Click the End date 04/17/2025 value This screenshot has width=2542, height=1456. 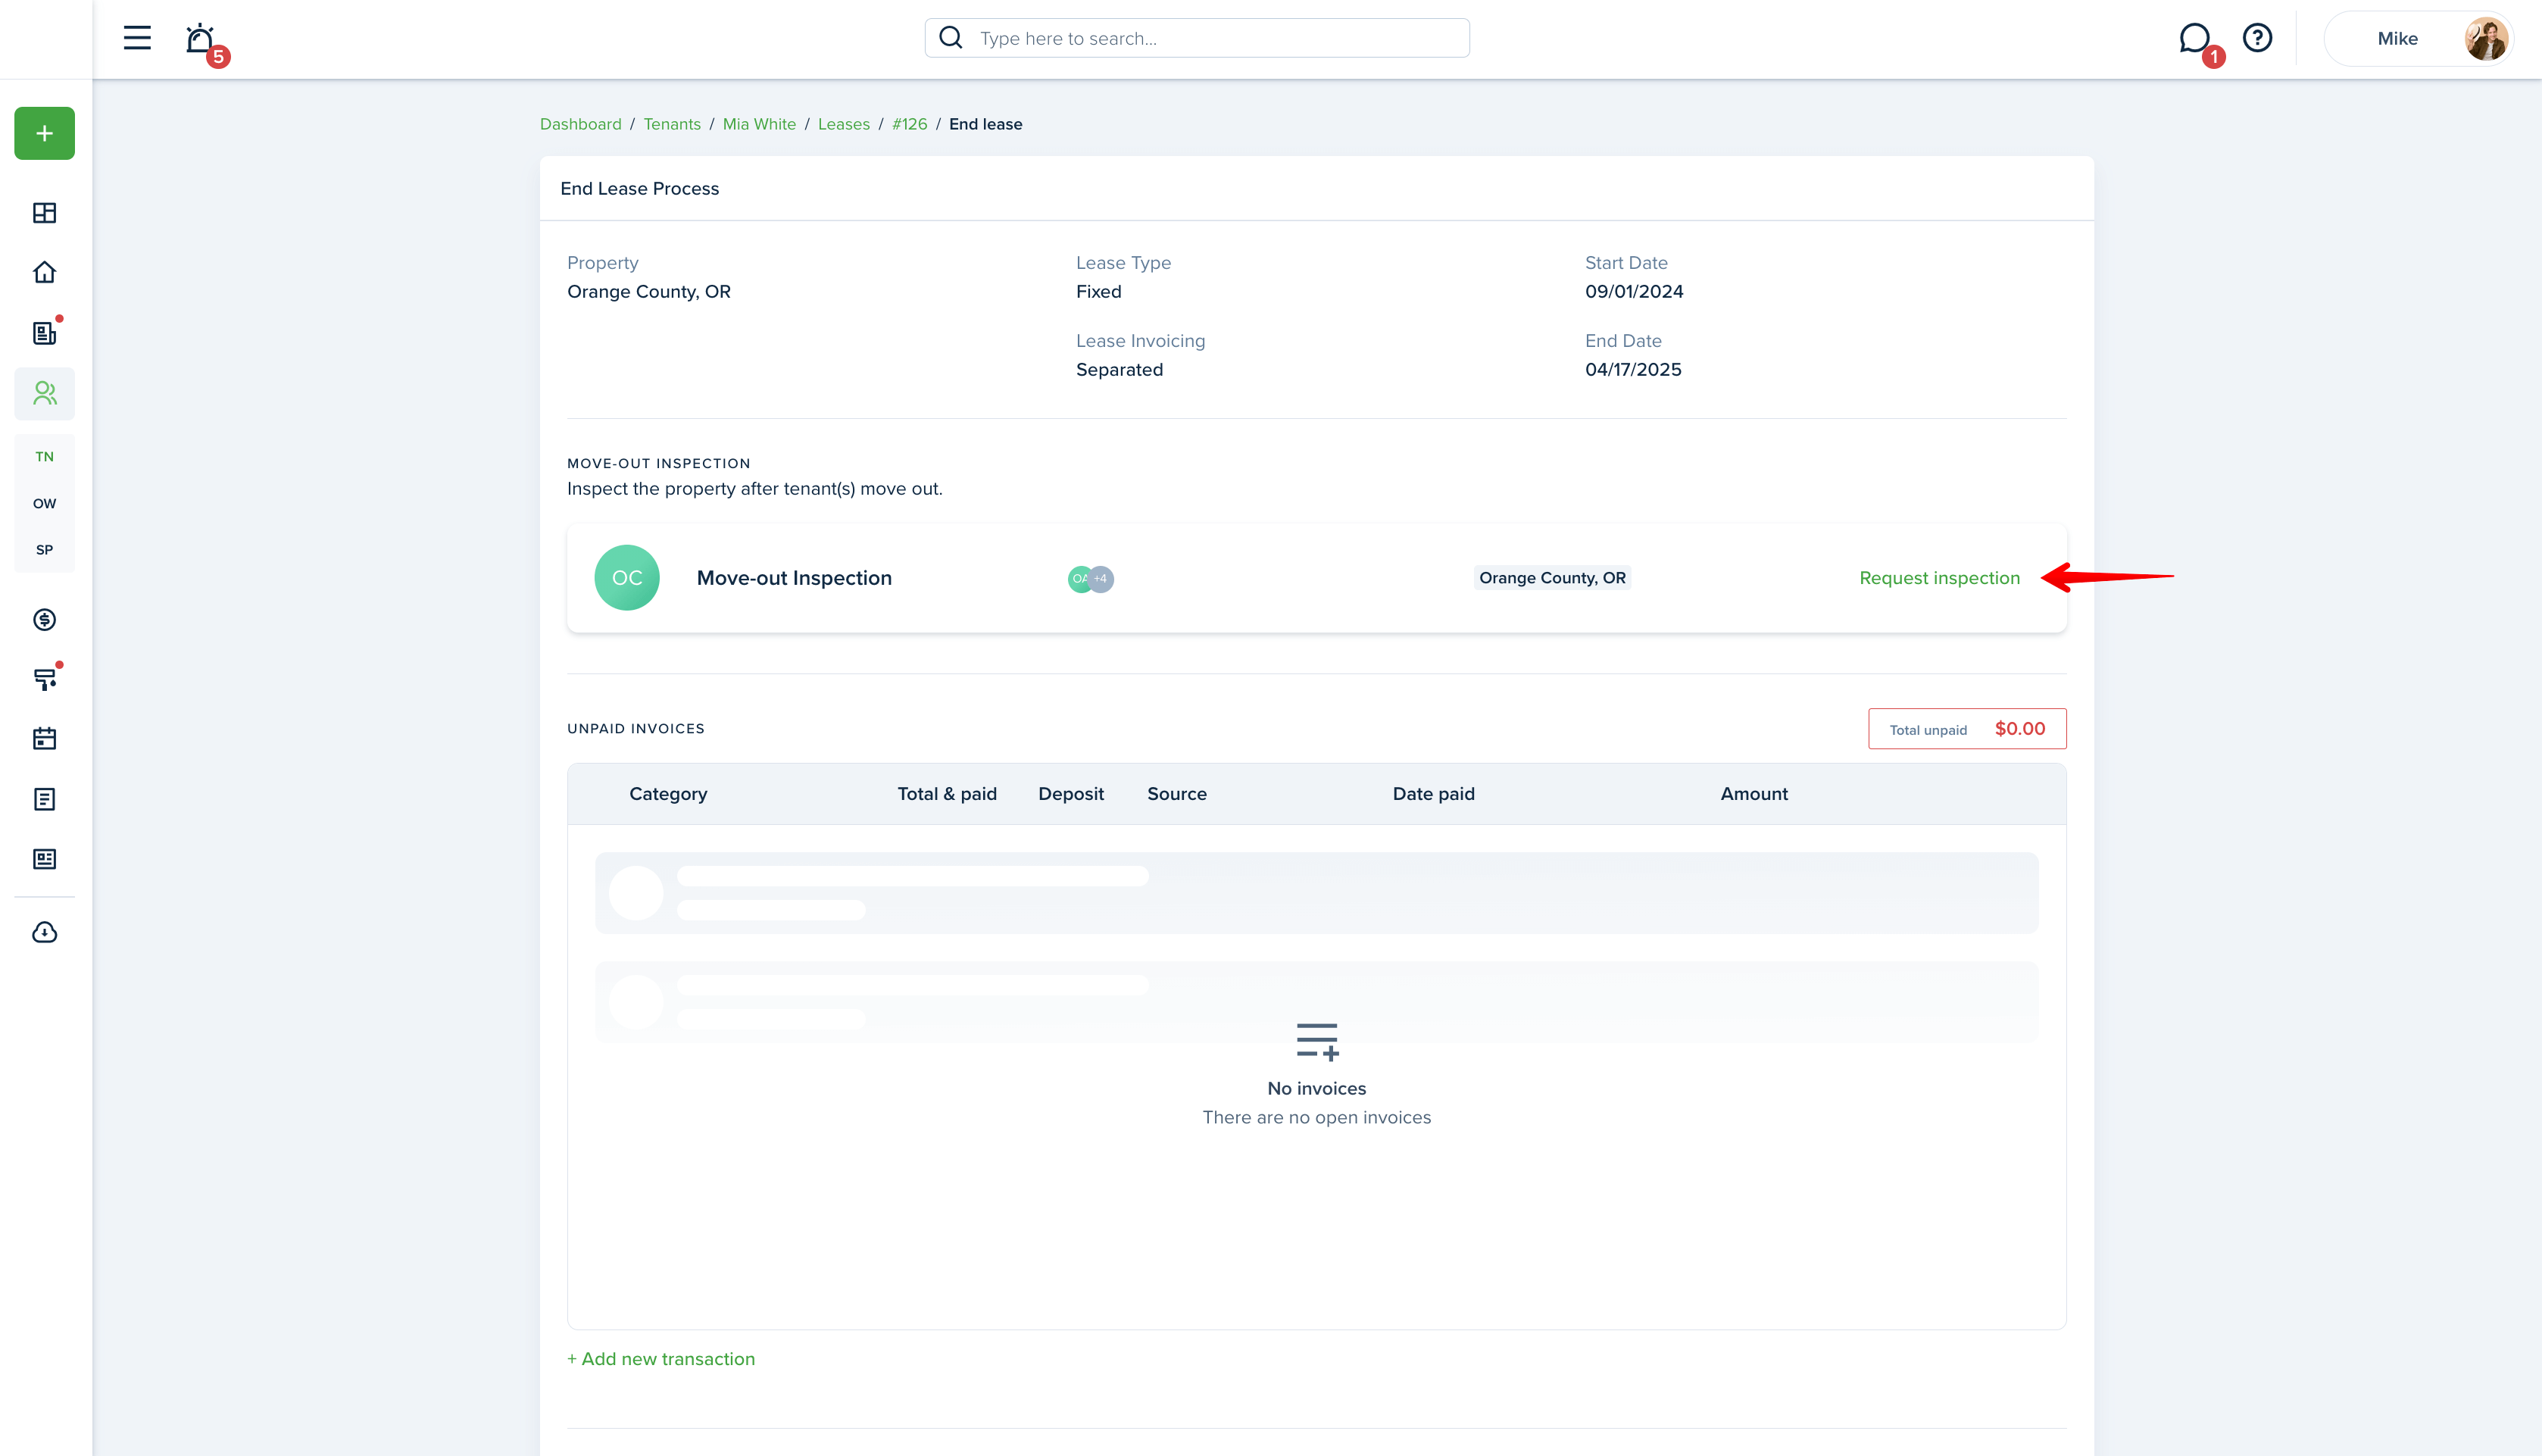click(x=1633, y=370)
